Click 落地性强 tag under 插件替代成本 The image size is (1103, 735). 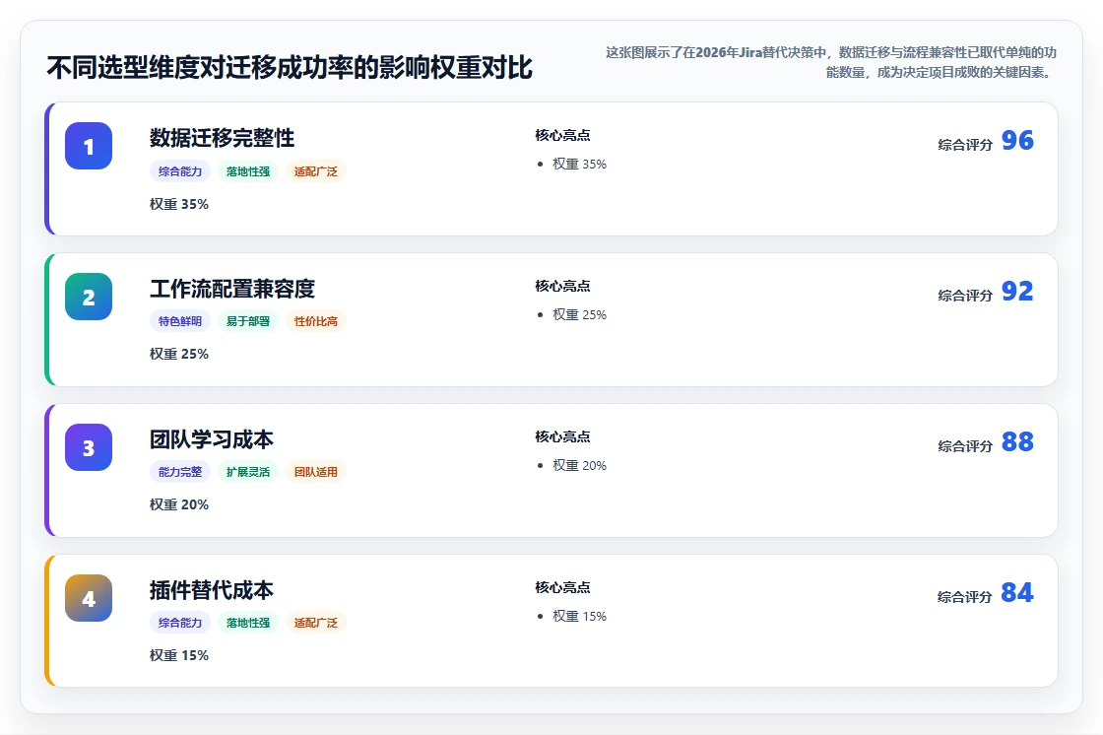pyautogui.click(x=247, y=623)
